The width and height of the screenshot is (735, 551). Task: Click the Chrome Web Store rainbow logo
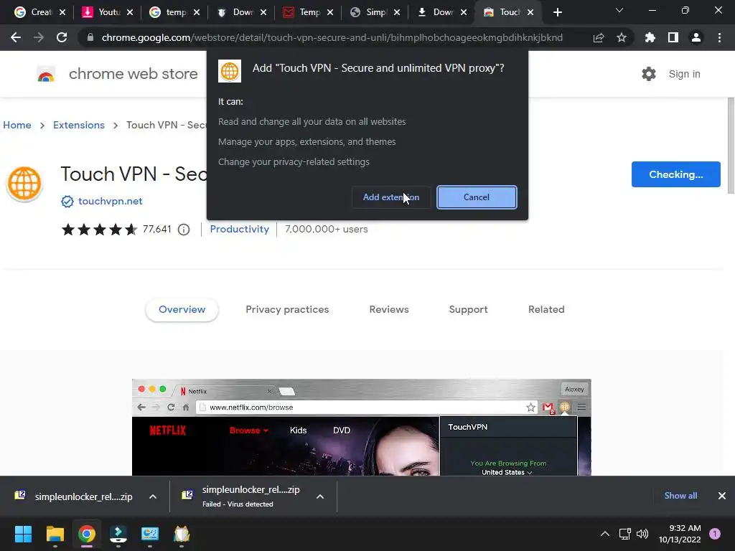pos(46,74)
